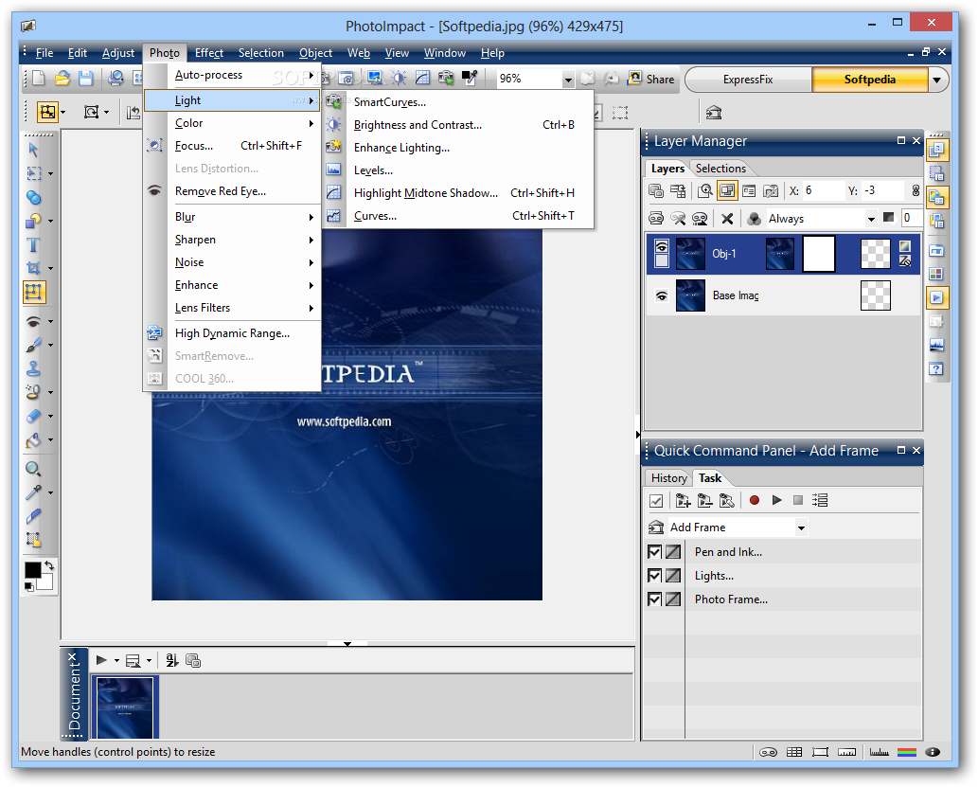This screenshot has height=787, width=978.
Task: Uncheck the Photo Frame task checkbox
Action: pos(654,599)
